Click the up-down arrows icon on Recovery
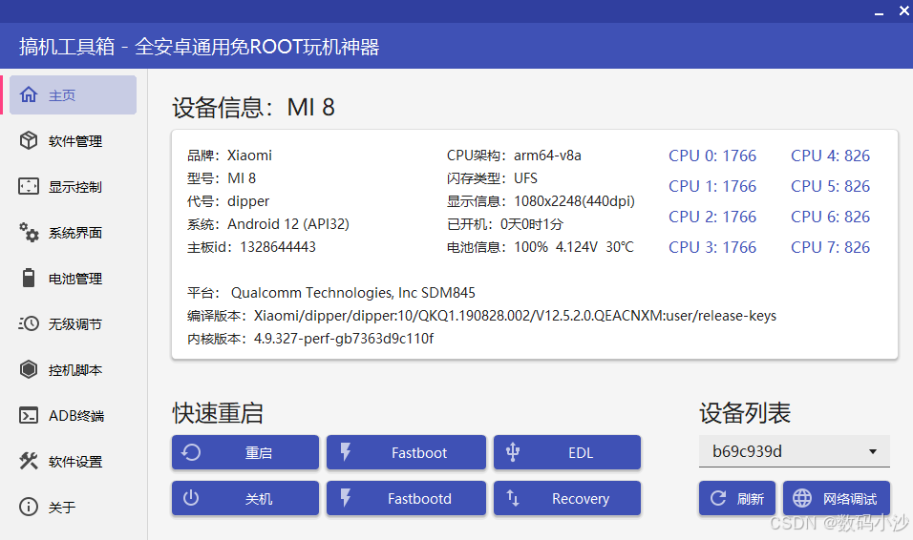 (513, 498)
